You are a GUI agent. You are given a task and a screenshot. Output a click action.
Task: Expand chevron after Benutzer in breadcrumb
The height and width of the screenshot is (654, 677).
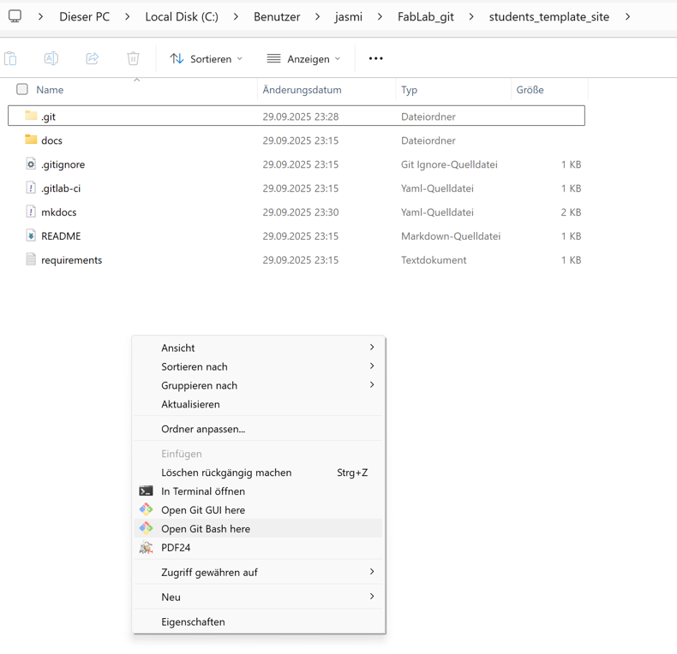coord(317,17)
